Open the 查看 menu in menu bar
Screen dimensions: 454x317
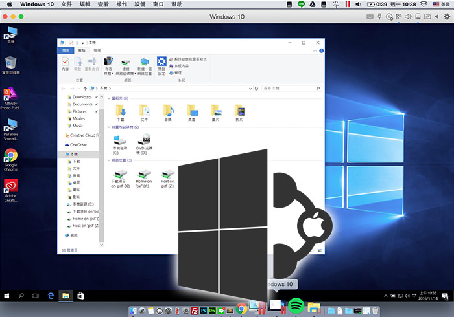[x=103, y=5]
